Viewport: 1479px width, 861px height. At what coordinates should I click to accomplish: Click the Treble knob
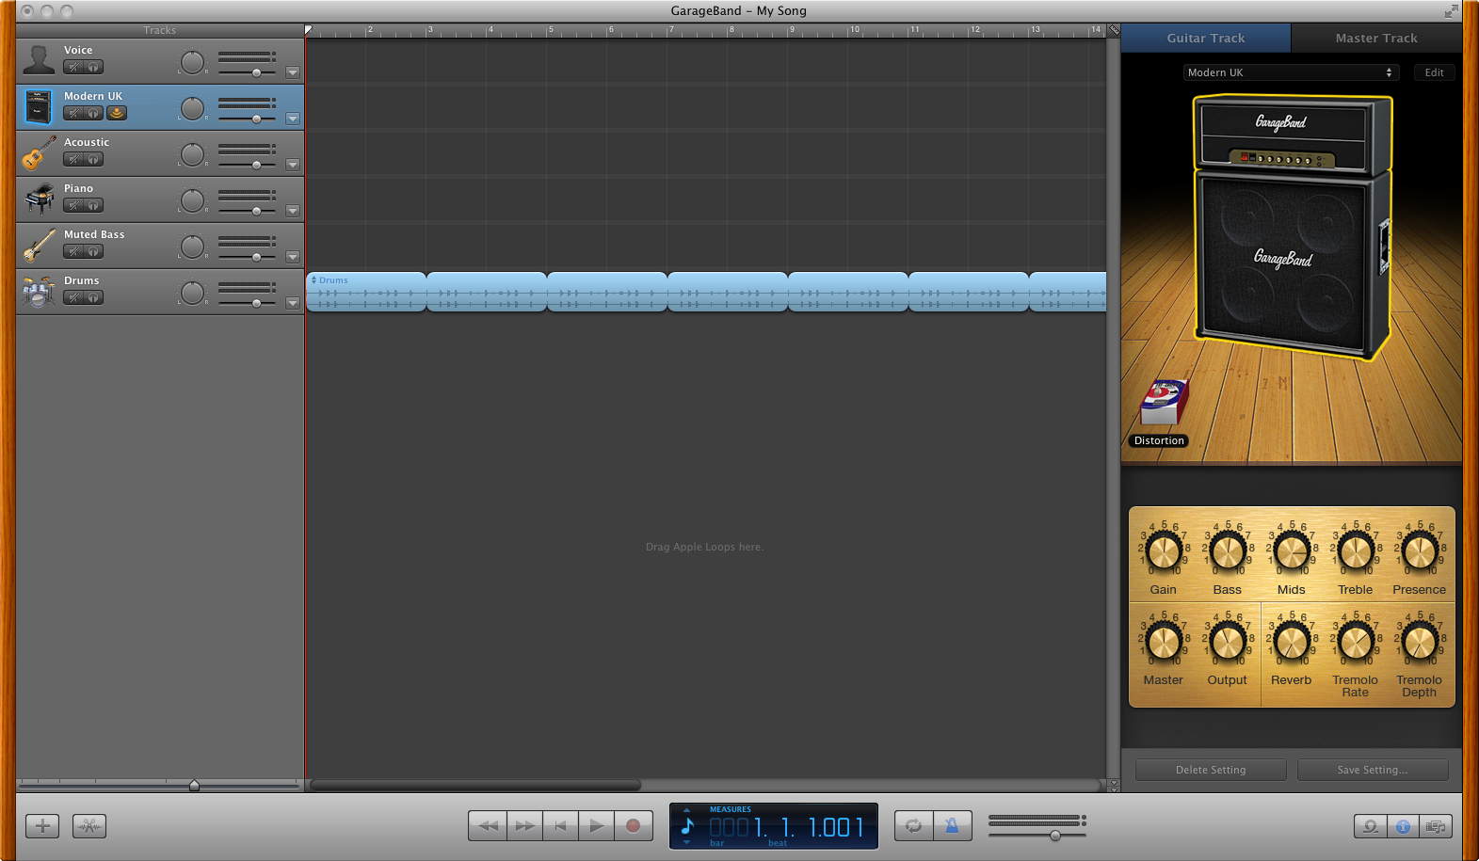pyautogui.click(x=1356, y=551)
